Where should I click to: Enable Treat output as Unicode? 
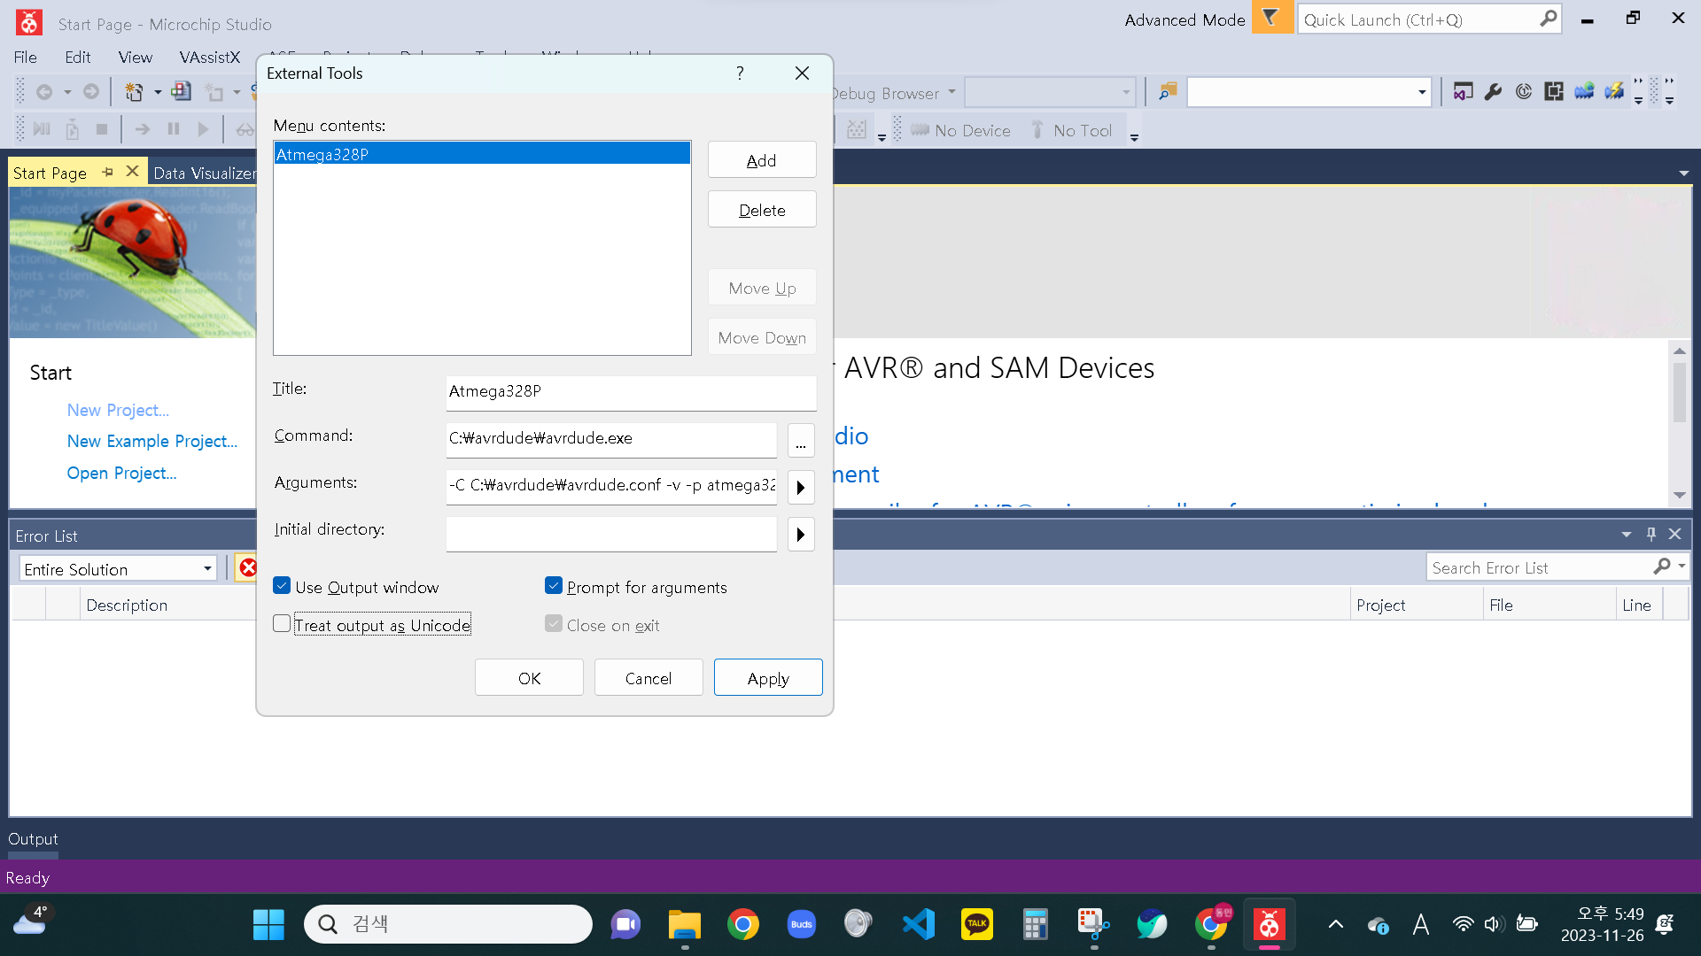point(282,624)
